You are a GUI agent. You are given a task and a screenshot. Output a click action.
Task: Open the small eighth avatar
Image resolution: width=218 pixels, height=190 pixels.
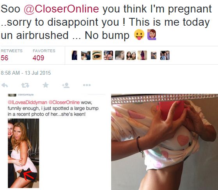154,55
